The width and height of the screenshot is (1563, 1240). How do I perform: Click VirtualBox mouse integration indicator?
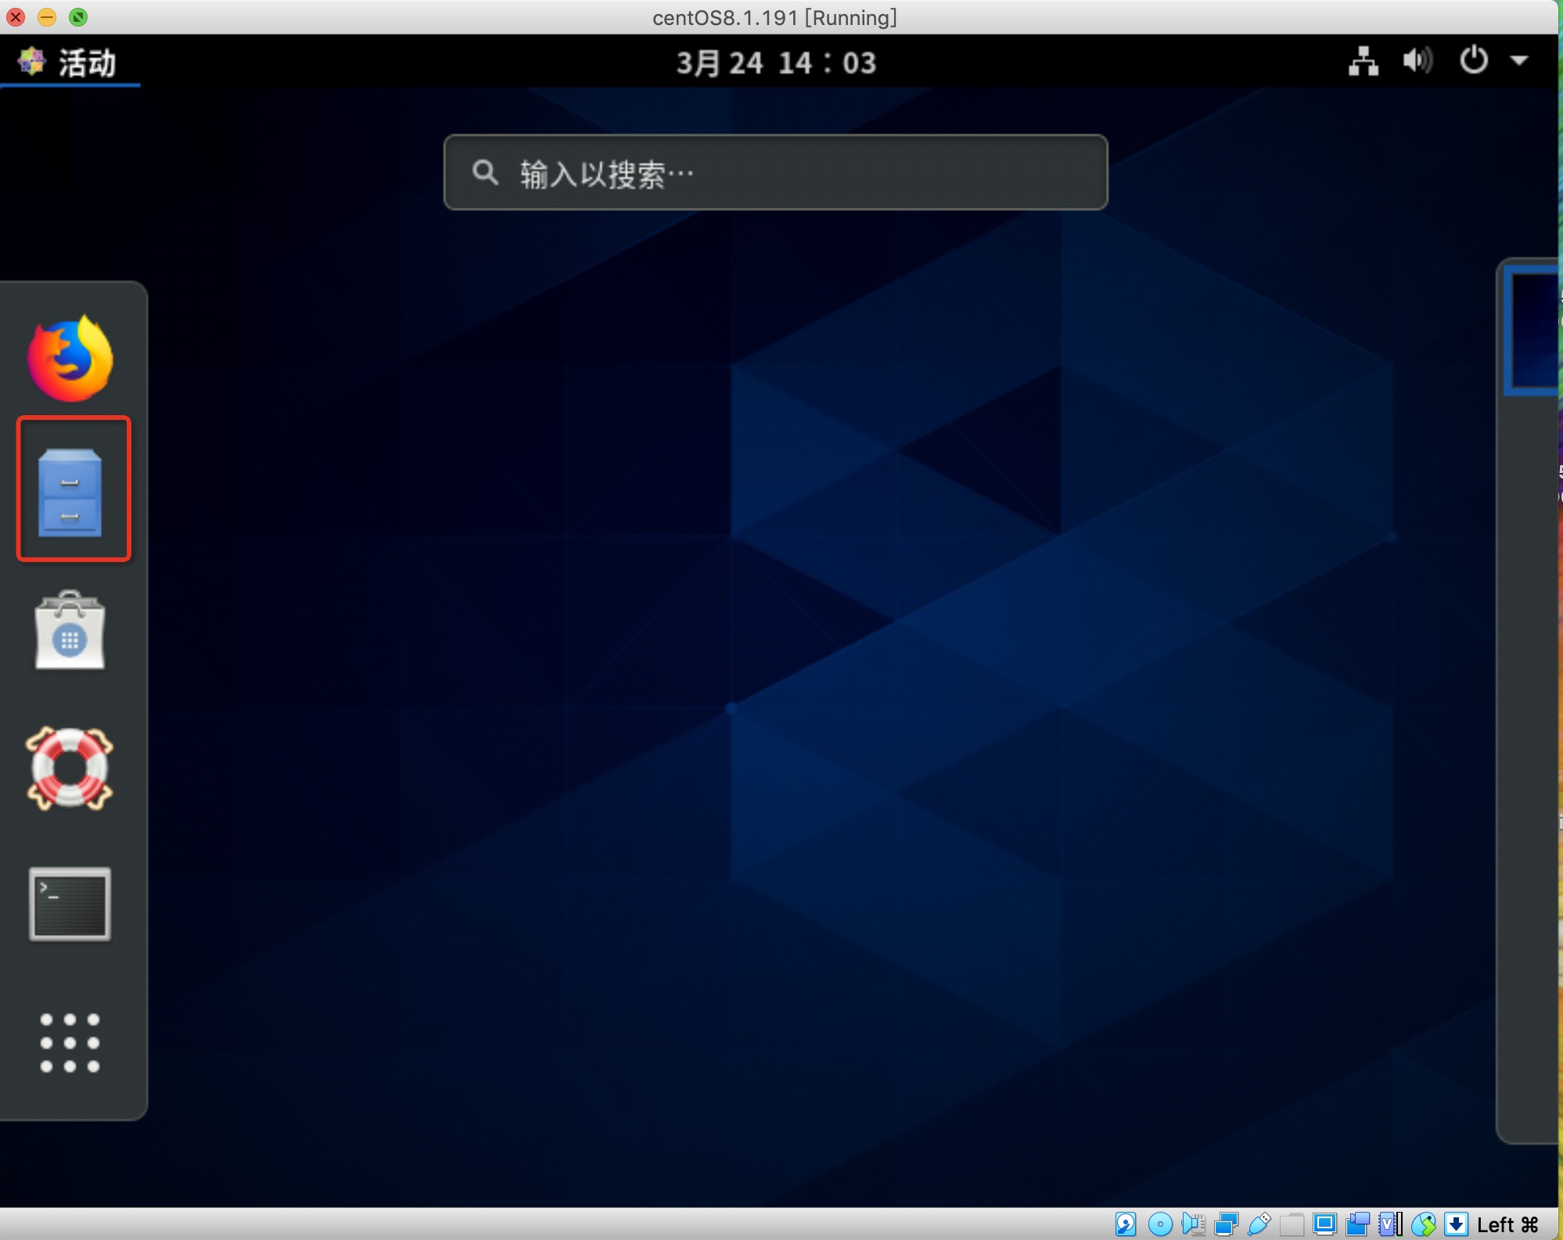click(x=1423, y=1224)
